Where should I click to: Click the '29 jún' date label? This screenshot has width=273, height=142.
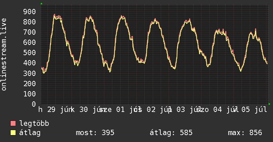tap(59, 110)
